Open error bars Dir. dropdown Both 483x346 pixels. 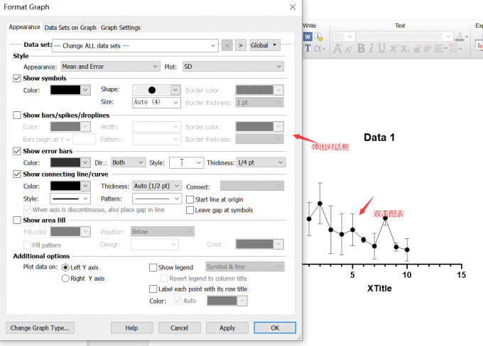click(x=128, y=162)
